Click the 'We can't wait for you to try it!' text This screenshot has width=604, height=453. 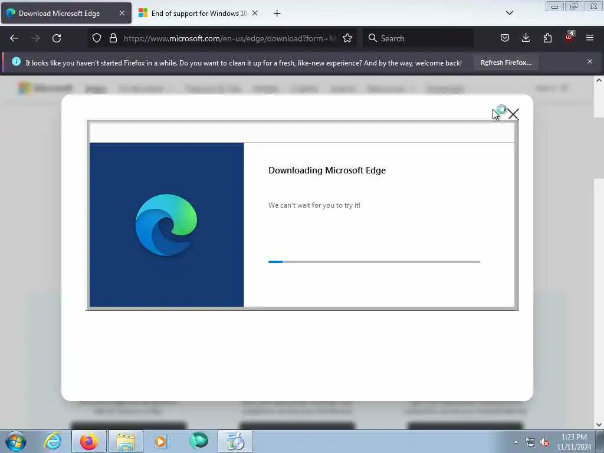pyautogui.click(x=314, y=205)
